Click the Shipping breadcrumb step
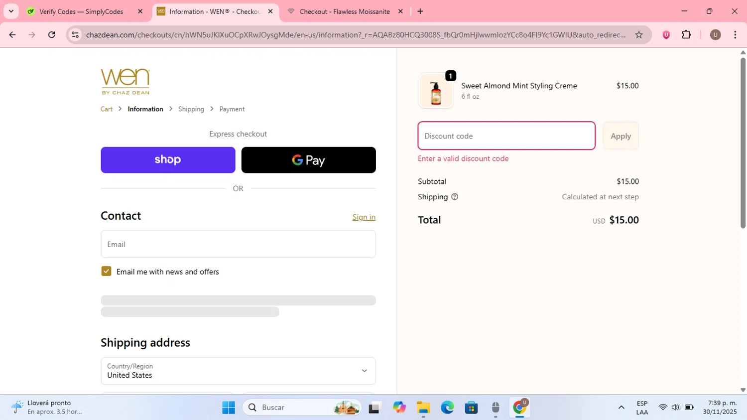 [191, 109]
